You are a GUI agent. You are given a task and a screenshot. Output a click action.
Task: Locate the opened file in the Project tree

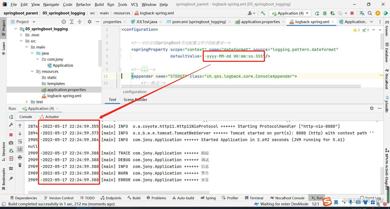point(64,22)
